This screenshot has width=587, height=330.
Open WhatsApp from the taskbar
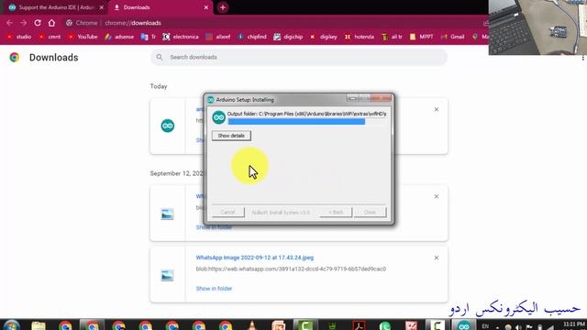point(385,325)
